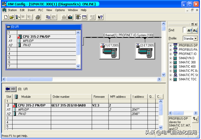The width and height of the screenshot is (201, 139).
Task: Click the context Help arrow icon
Action: pos(100,17)
